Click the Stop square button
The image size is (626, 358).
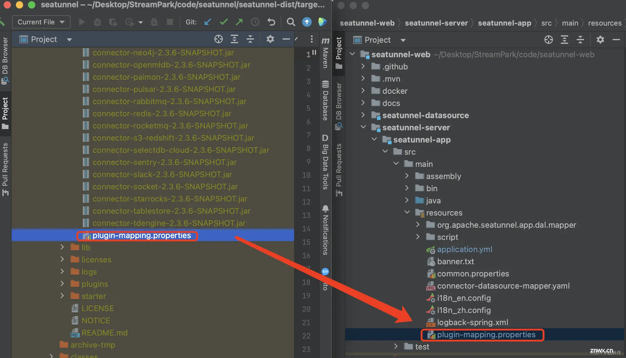(x=170, y=22)
